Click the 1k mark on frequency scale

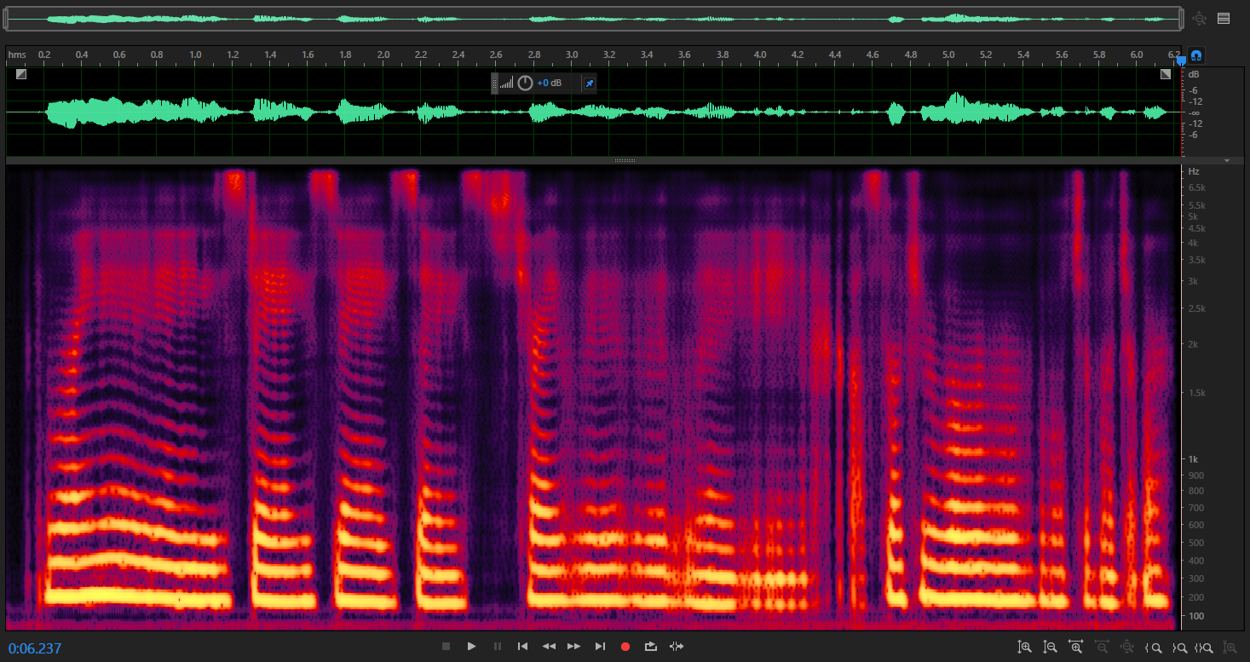(x=1194, y=458)
